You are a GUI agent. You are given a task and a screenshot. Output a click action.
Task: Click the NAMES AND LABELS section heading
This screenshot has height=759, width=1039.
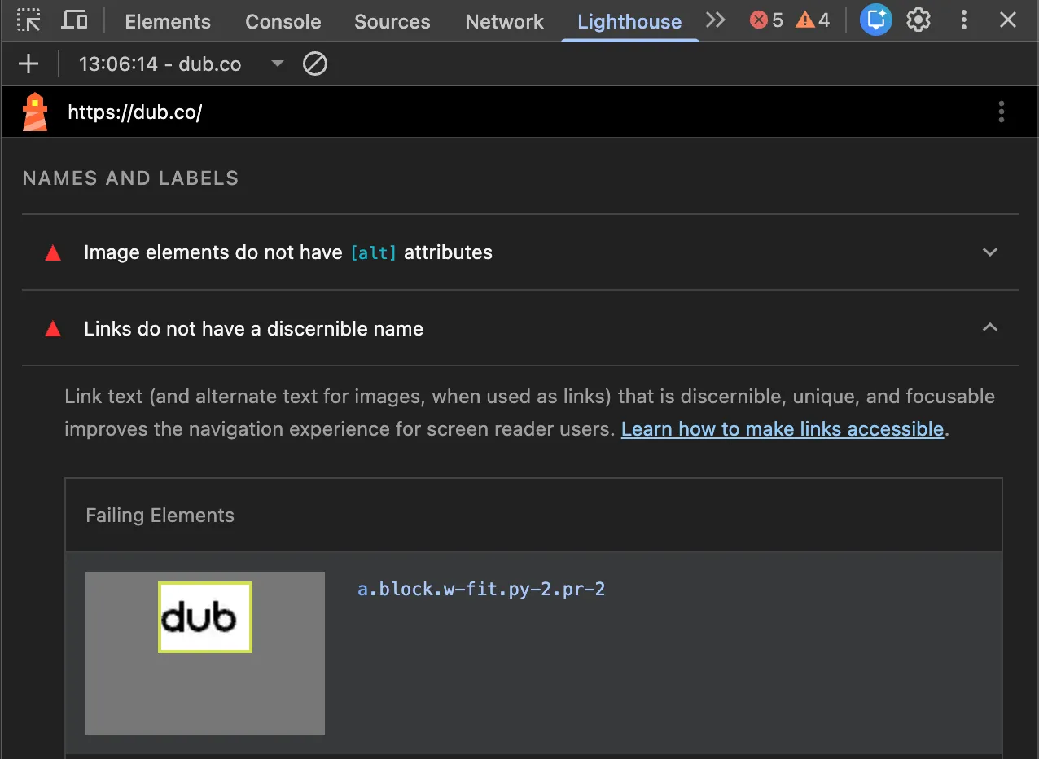[130, 178]
